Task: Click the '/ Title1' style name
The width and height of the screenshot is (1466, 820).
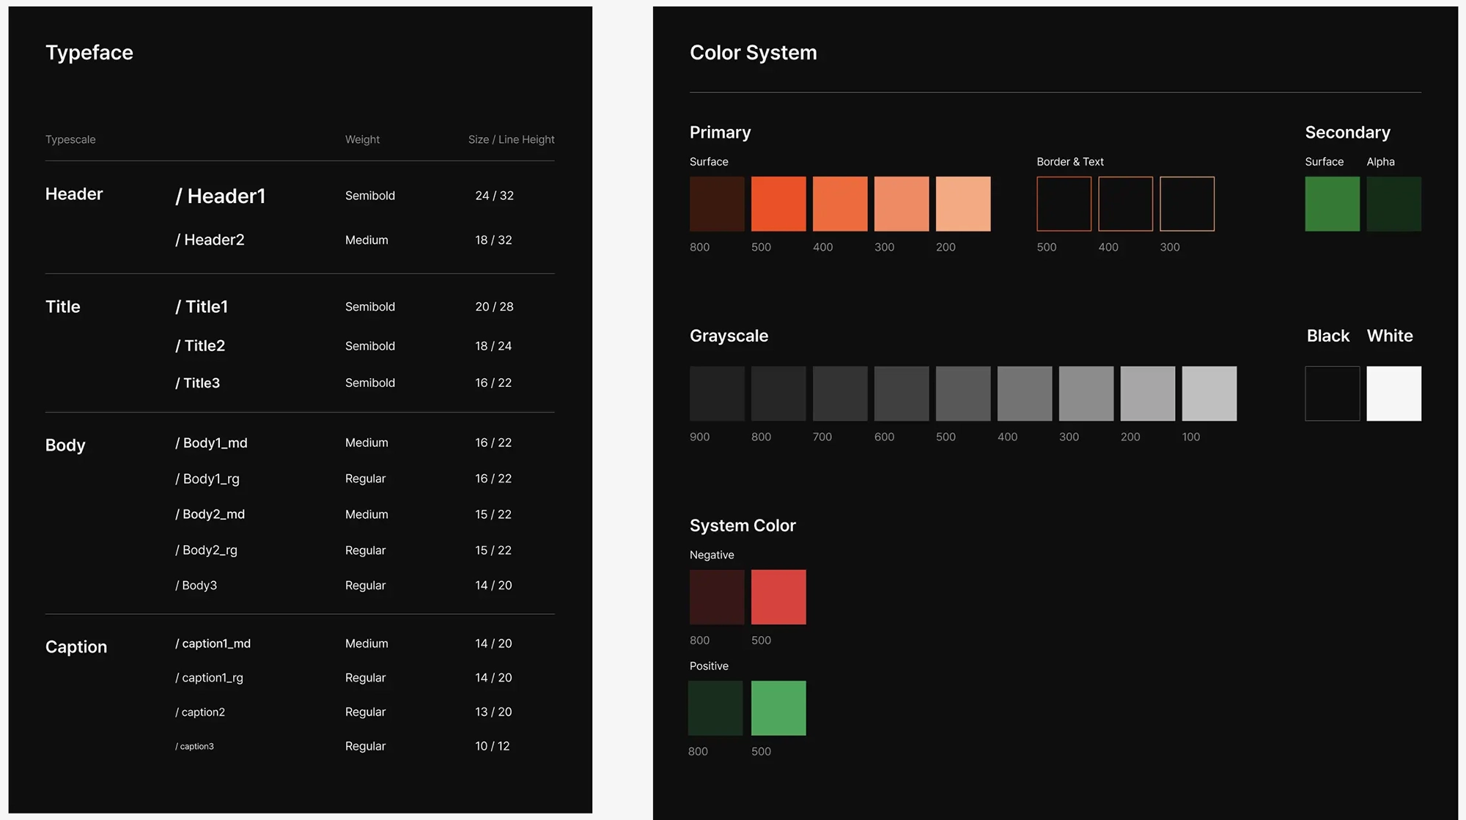Action: click(202, 306)
